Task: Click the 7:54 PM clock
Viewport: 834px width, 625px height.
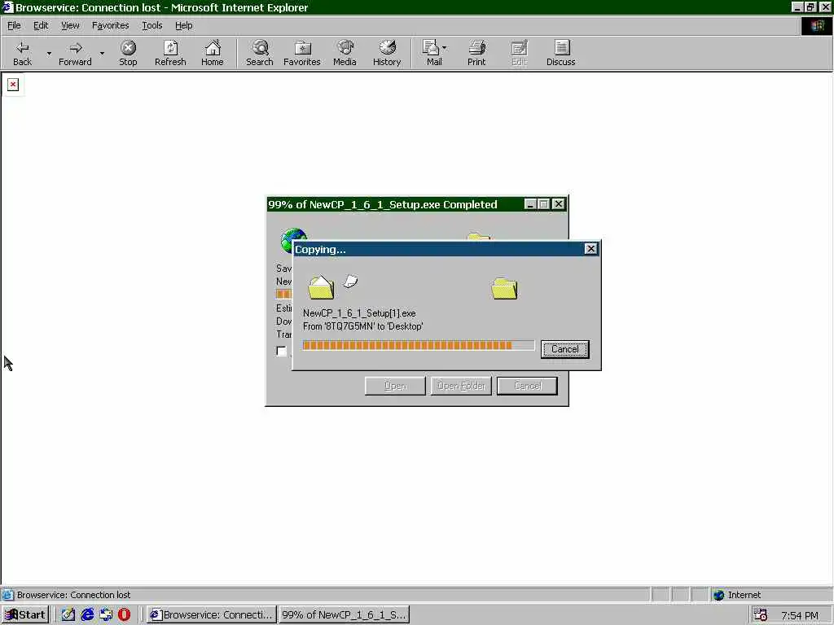Action: pyautogui.click(x=800, y=615)
